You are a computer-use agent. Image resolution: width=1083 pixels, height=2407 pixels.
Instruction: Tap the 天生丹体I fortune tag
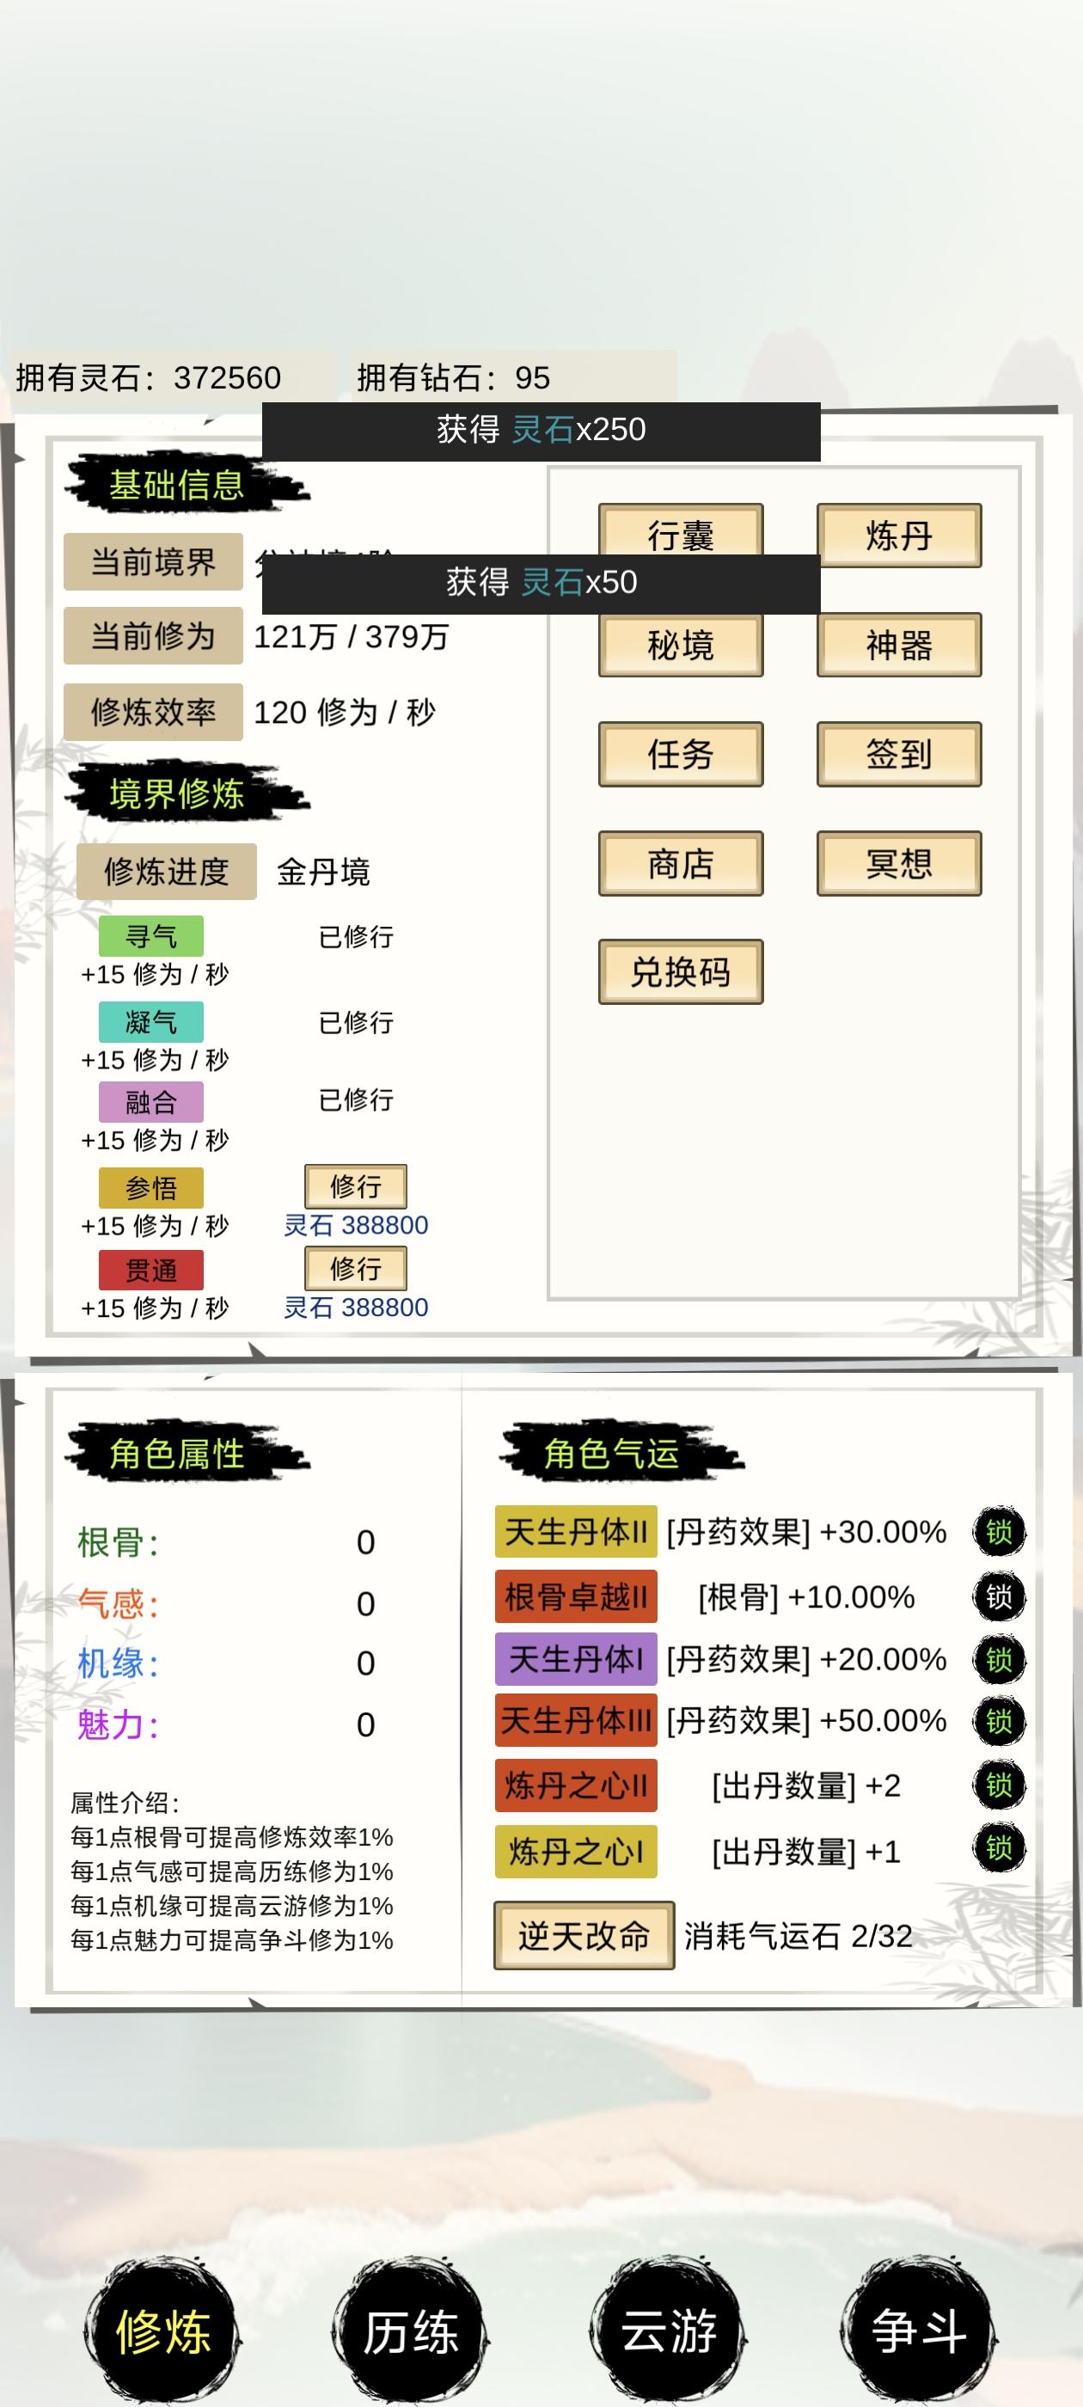[576, 1659]
